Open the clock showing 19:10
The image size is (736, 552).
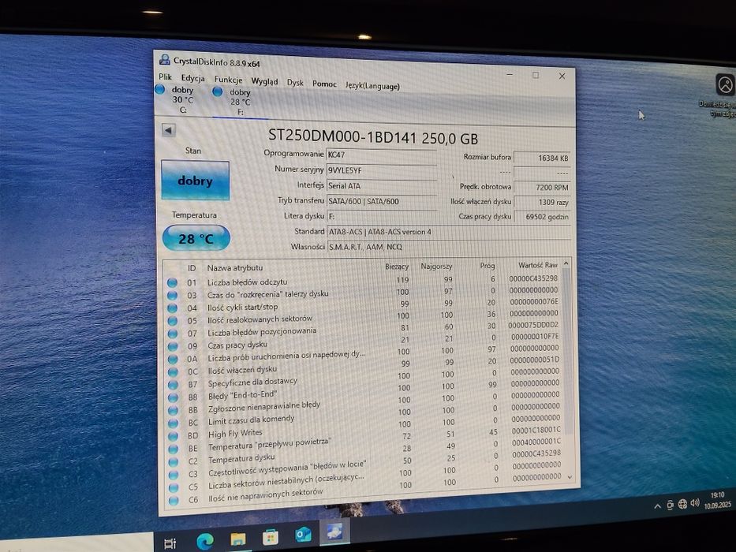[x=717, y=500]
